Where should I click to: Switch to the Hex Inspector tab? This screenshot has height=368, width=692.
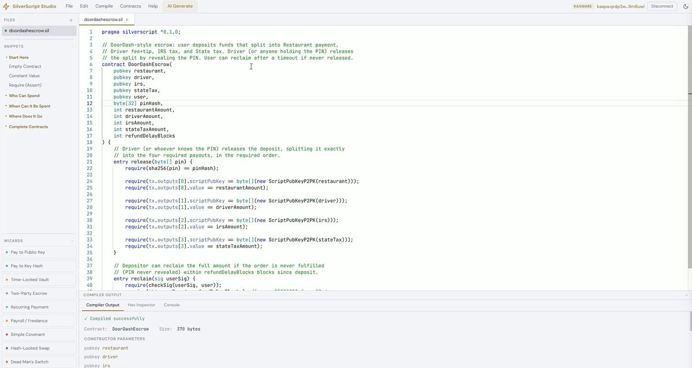click(x=141, y=305)
